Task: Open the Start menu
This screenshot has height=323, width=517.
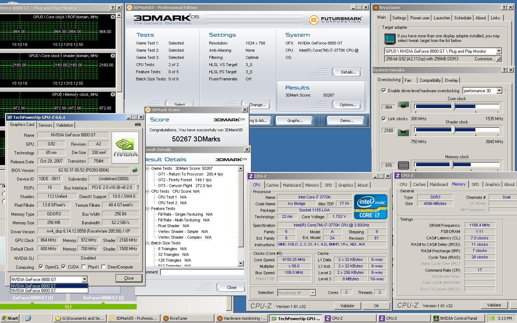Action: [x=10, y=318]
